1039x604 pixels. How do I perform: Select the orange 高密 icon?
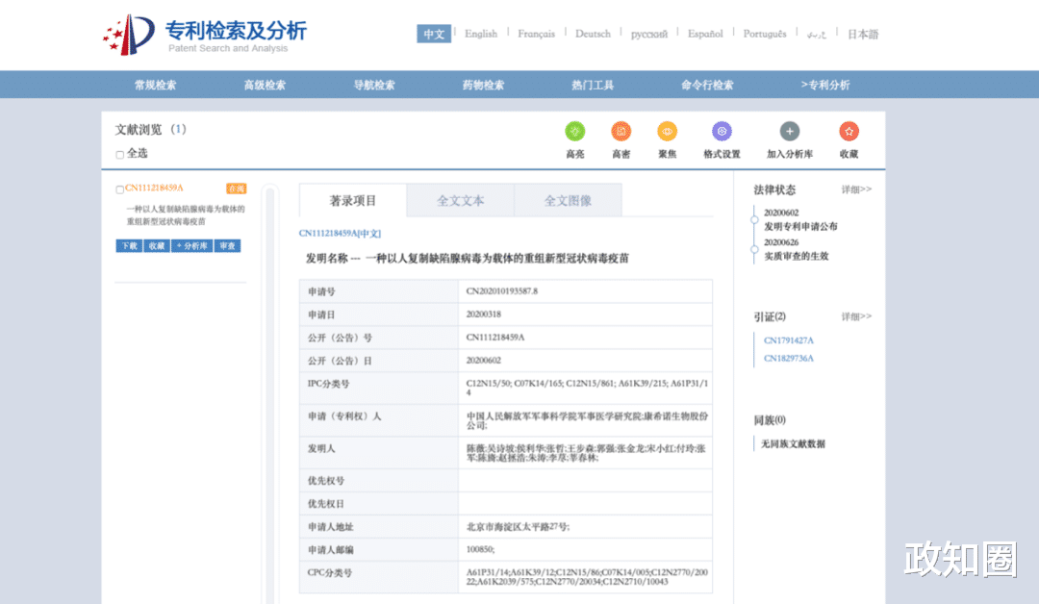(x=621, y=132)
